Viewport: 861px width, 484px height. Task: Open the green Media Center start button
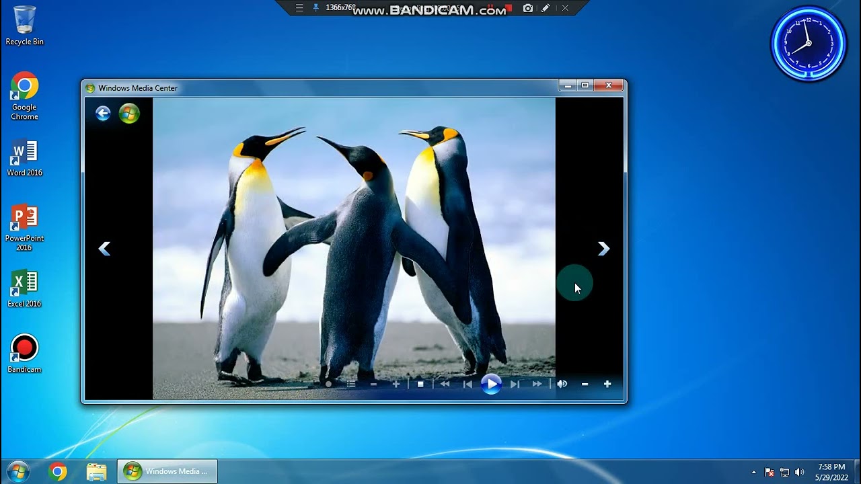pyautogui.click(x=129, y=114)
